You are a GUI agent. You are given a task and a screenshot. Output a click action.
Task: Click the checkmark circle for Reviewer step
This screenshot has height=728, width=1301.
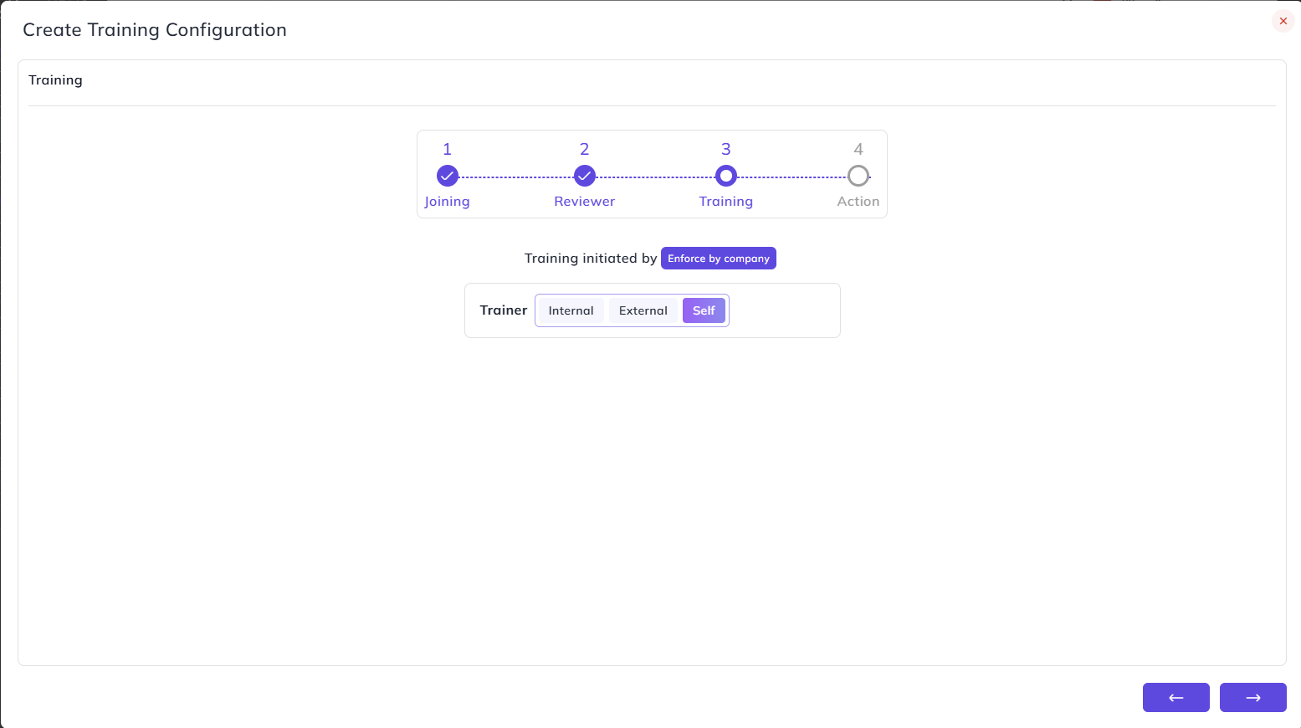(x=585, y=176)
